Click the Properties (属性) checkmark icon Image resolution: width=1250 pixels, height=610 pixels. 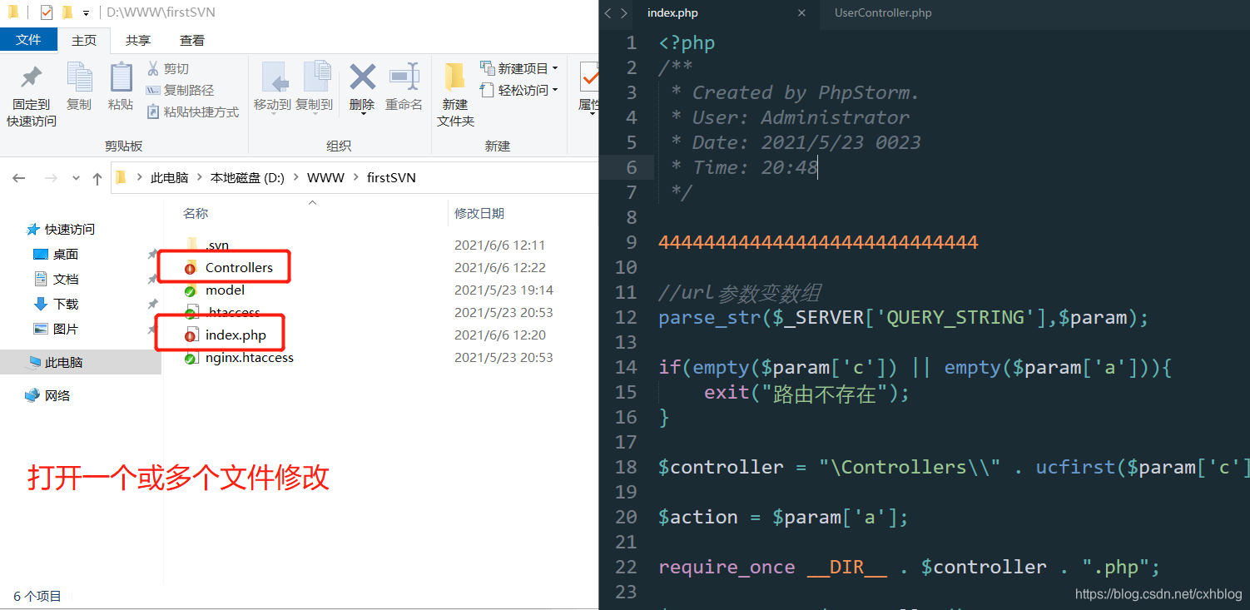(589, 77)
